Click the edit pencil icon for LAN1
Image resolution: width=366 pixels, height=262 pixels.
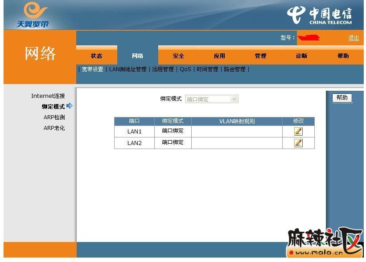click(x=298, y=131)
